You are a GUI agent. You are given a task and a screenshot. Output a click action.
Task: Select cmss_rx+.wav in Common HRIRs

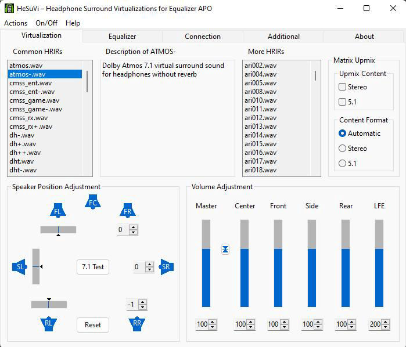[45, 126]
